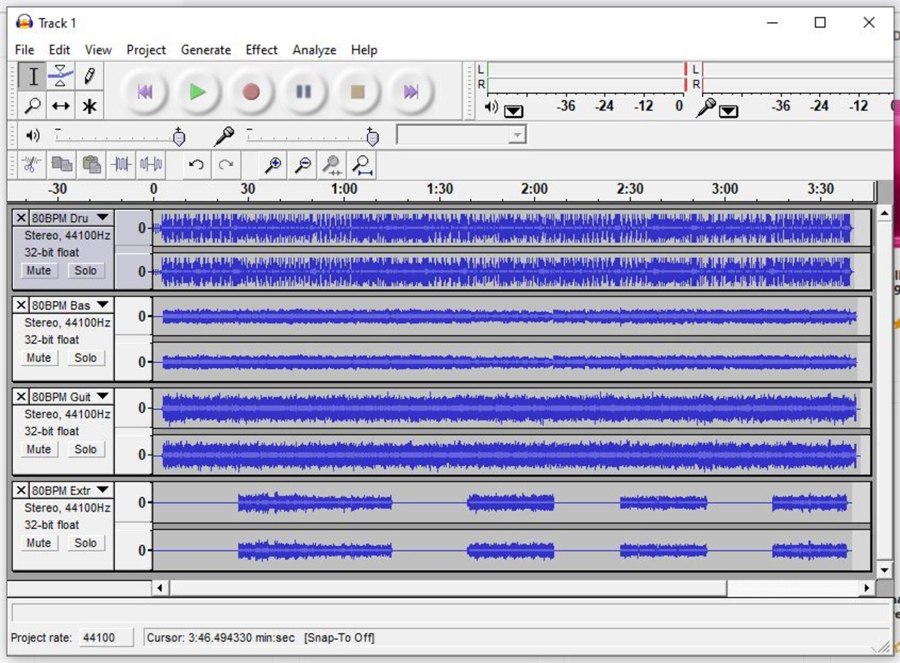Open the View menu

point(98,50)
